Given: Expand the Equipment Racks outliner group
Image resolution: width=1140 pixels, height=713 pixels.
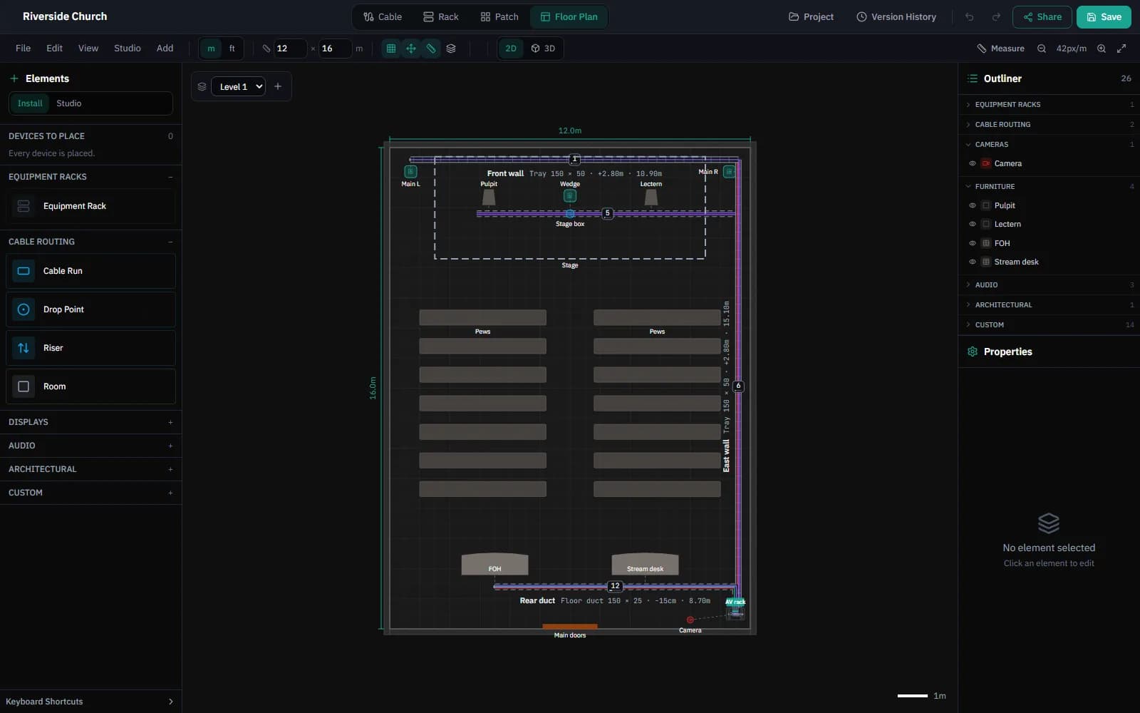Looking at the screenshot, I should click(1049, 105).
